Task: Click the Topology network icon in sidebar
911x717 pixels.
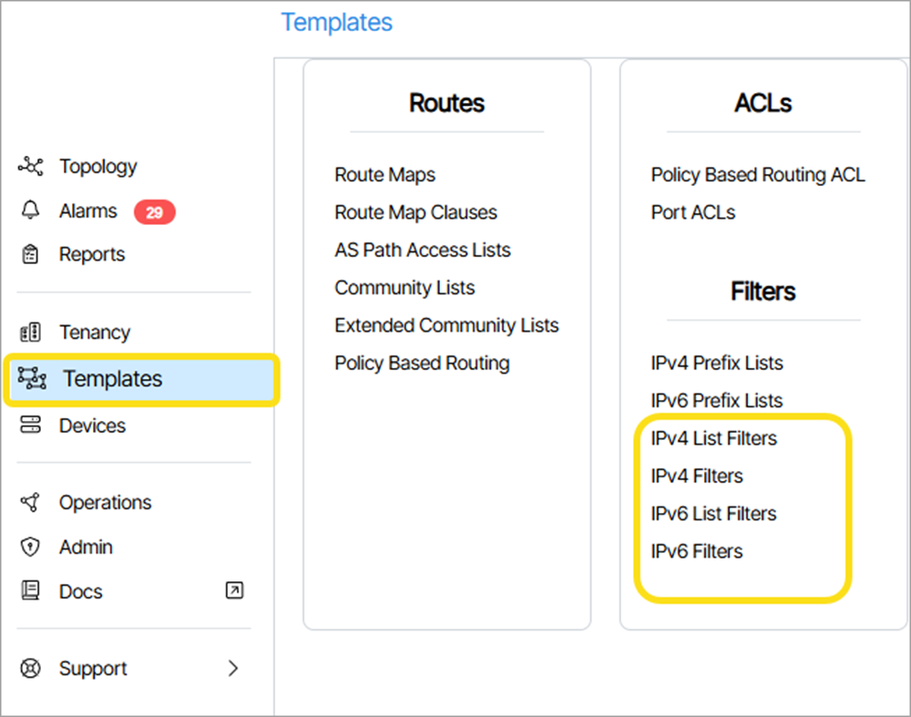Action: point(31,167)
